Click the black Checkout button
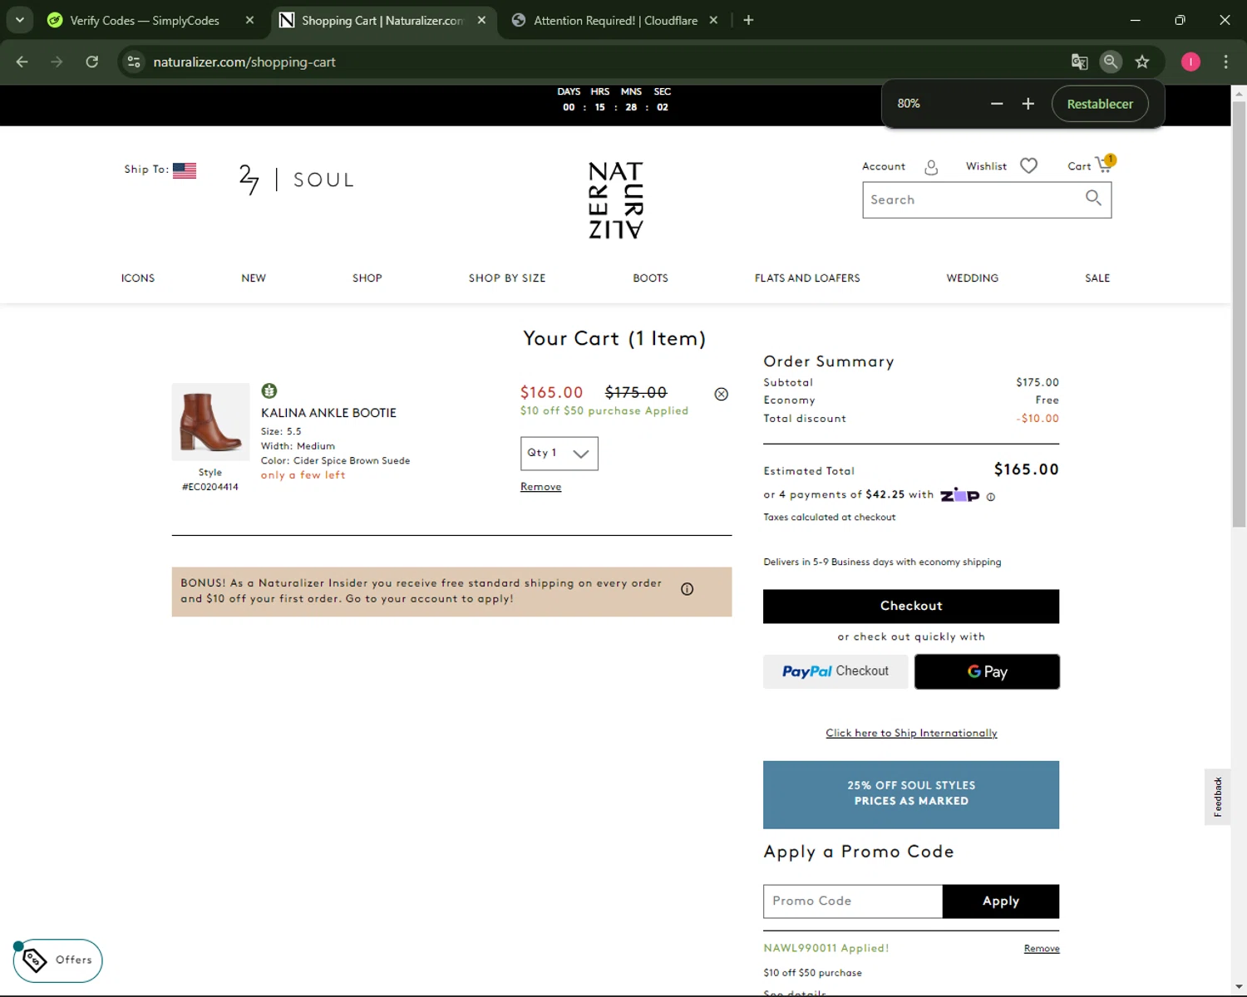 (911, 607)
